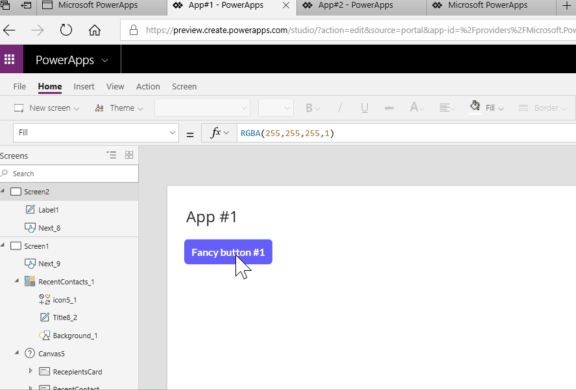This screenshot has width=576, height=390.
Task: Open the Action menu
Action: click(x=148, y=86)
